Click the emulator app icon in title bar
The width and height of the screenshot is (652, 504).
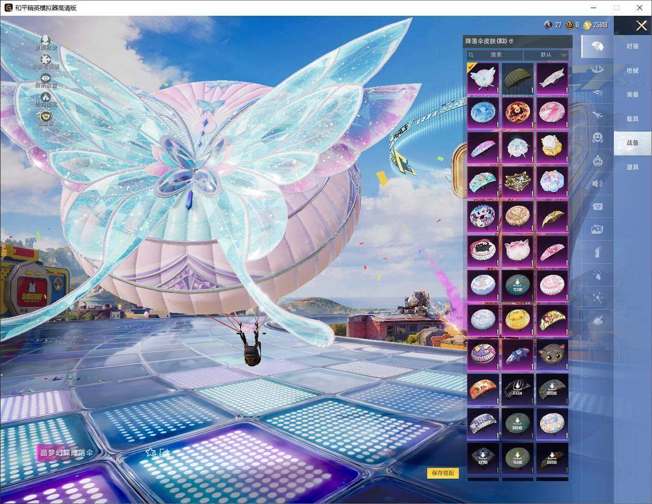8,8
